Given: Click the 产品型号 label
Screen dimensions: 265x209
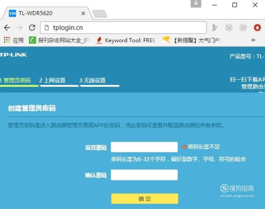Looking at the screenshot, I should [240, 56].
